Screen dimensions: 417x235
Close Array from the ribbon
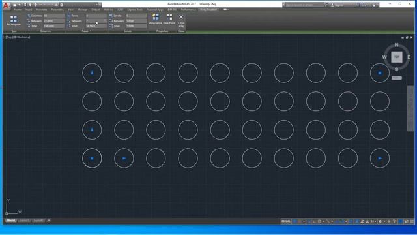[181, 21]
